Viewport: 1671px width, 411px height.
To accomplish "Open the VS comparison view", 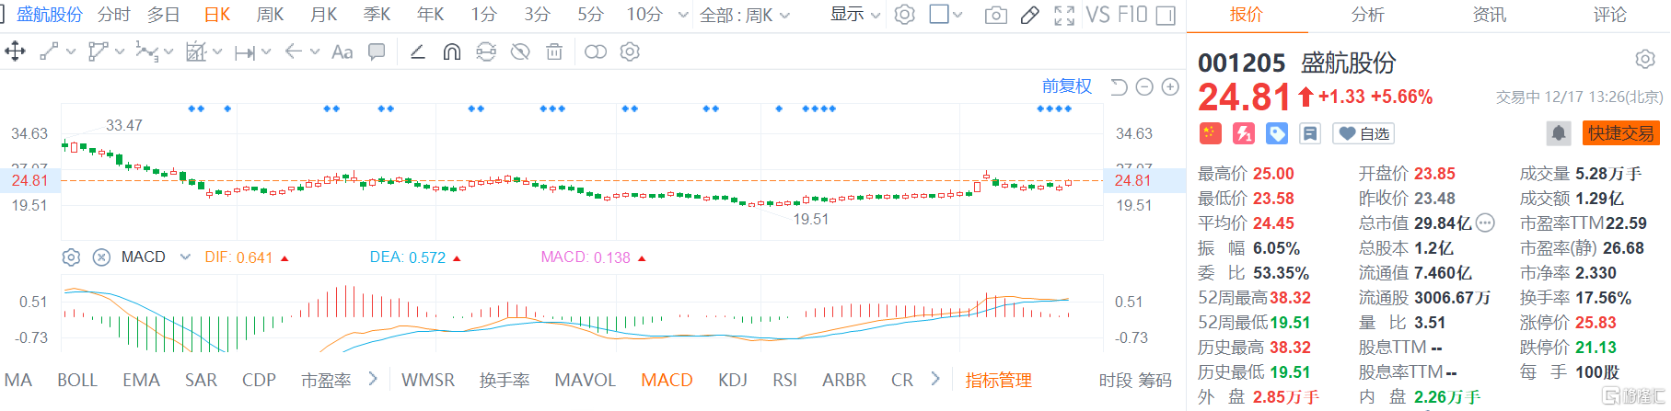I will pos(1097,15).
